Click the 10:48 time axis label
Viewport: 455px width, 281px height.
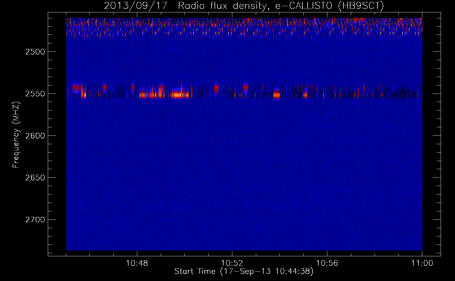click(137, 263)
